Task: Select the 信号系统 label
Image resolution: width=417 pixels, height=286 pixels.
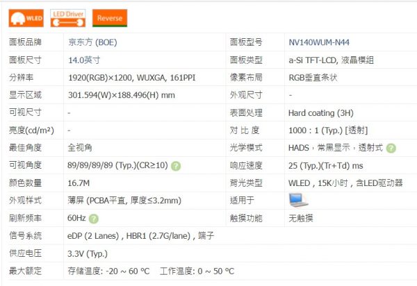Action: pos(25,235)
